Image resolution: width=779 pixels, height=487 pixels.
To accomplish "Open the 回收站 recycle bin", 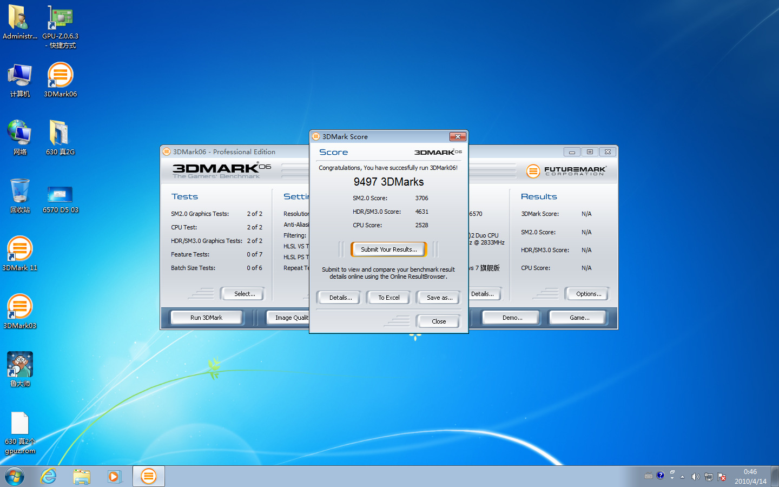I will [x=20, y=195].
